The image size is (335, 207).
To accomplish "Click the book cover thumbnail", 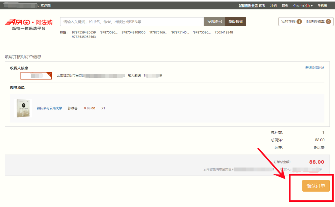I will tap(24, 108).
